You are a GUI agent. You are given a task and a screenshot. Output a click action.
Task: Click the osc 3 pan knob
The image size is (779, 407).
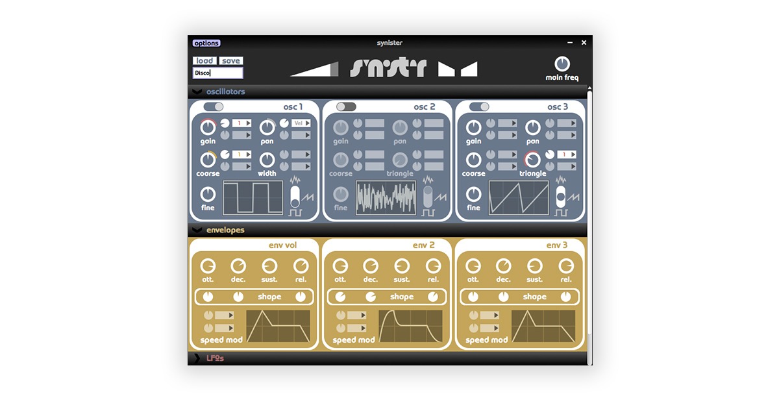pyautogui.click(x=533, y=127)
